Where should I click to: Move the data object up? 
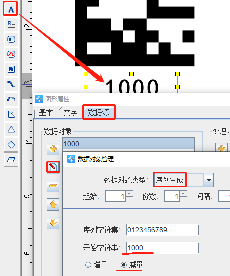pyautogui.click(x=53, y=204)
